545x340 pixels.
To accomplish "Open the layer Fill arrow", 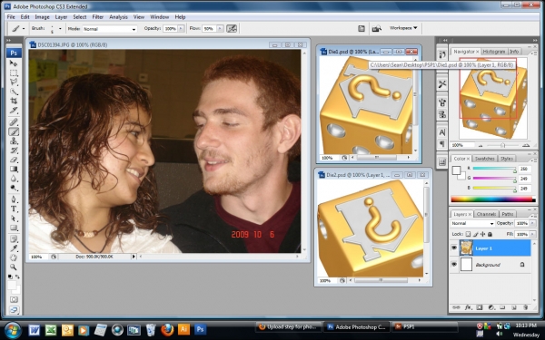I will 532,234.
